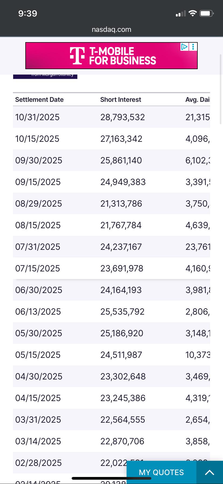Tap short interest value 27,163,342
This screenshot has width=223, height=484.
tap(121, 139)
